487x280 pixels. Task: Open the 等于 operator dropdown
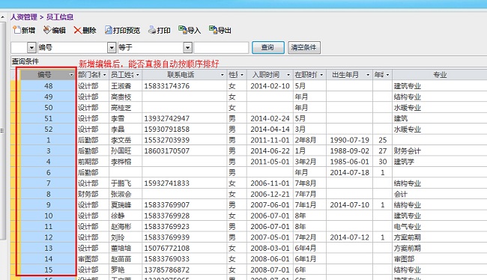[187, 47]
